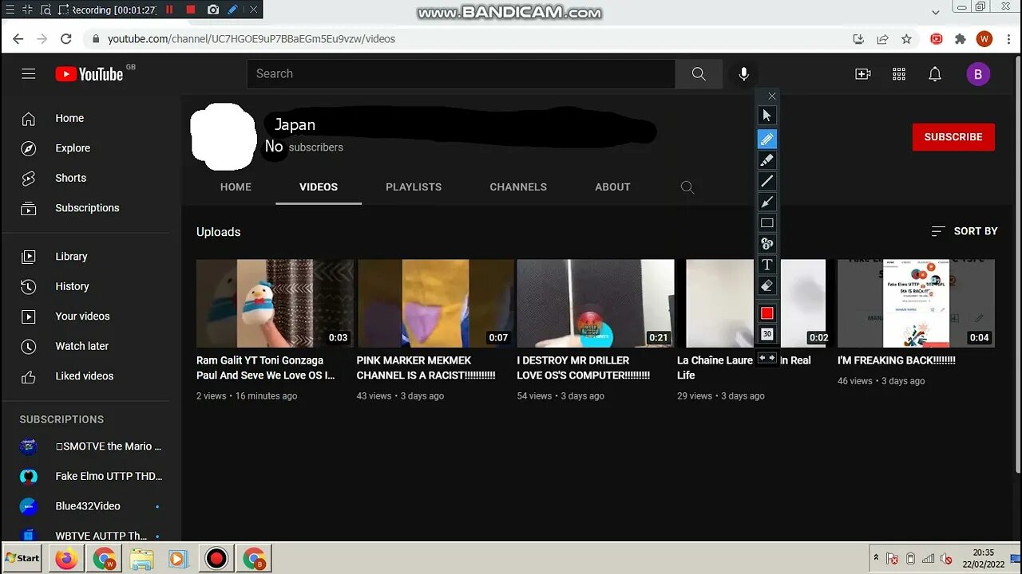Image resolution: width=1022 pixels, height=574 pixels.
Task: Open the YouTube apps grid
Action: tap(899, 74)
